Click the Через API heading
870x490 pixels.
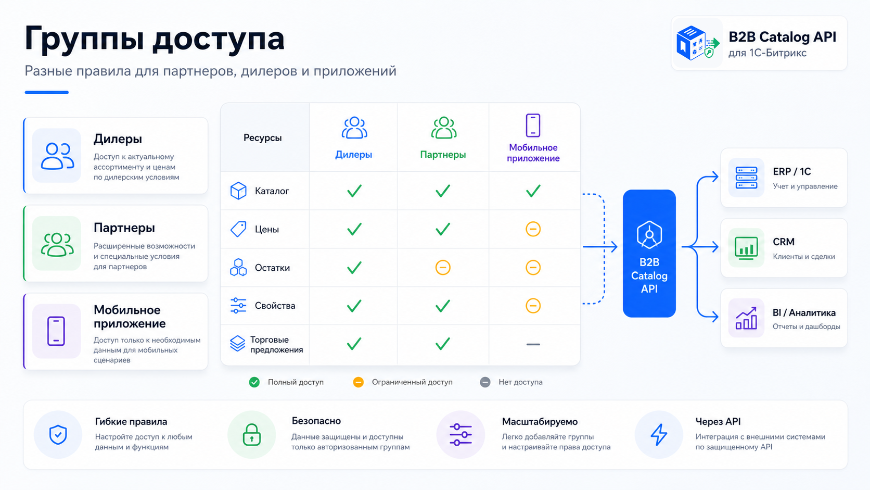pyautogui.click(x=718, y=421)
